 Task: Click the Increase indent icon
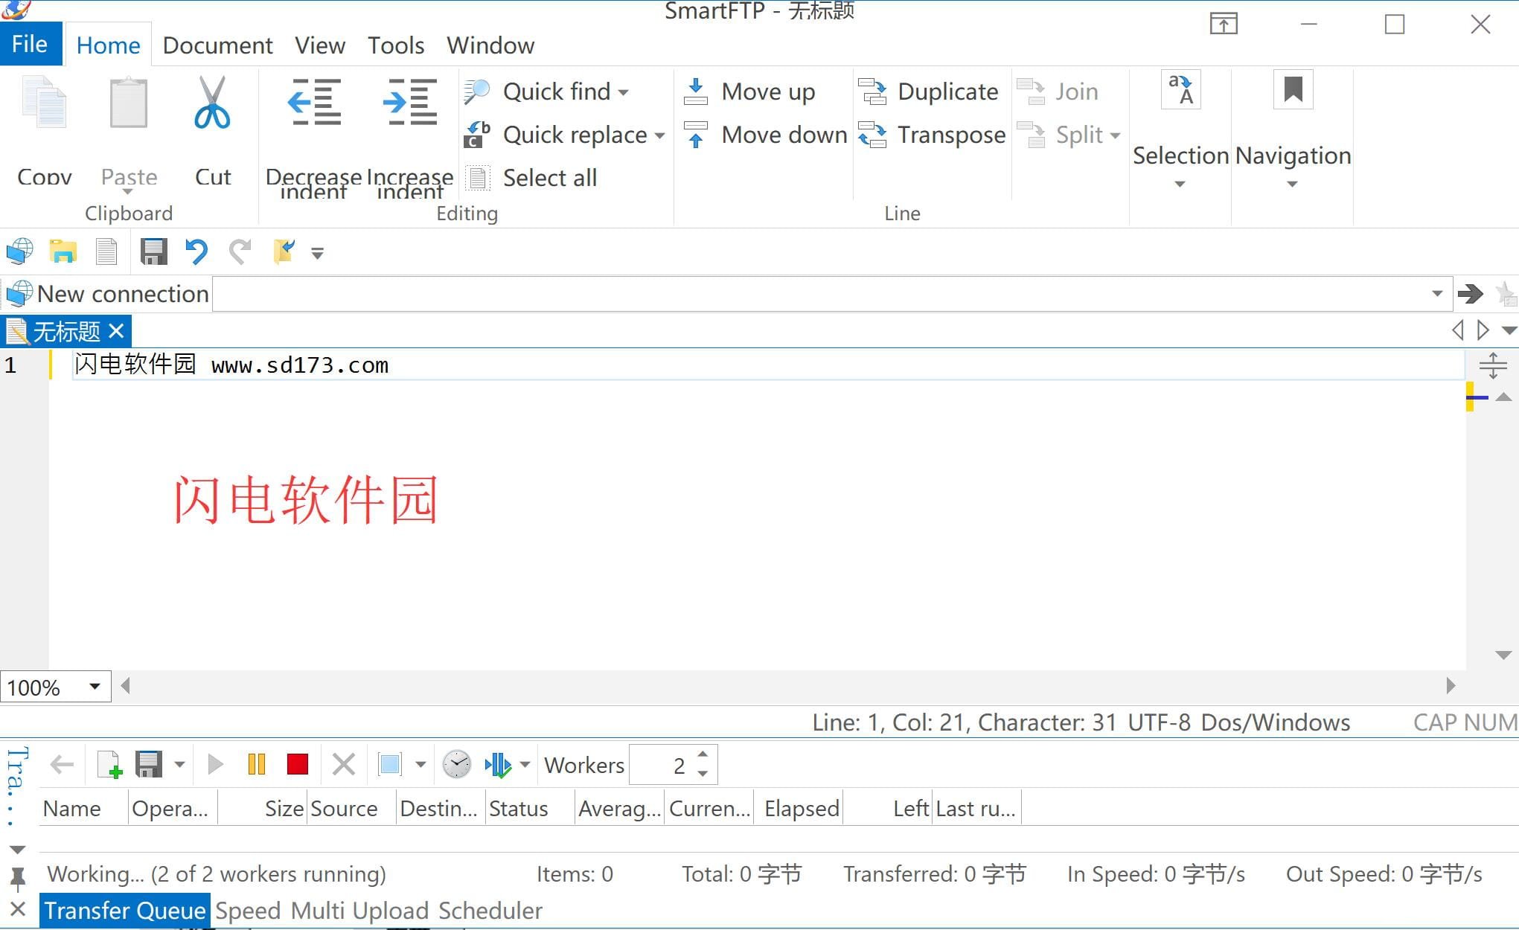(x=409, y=102)
